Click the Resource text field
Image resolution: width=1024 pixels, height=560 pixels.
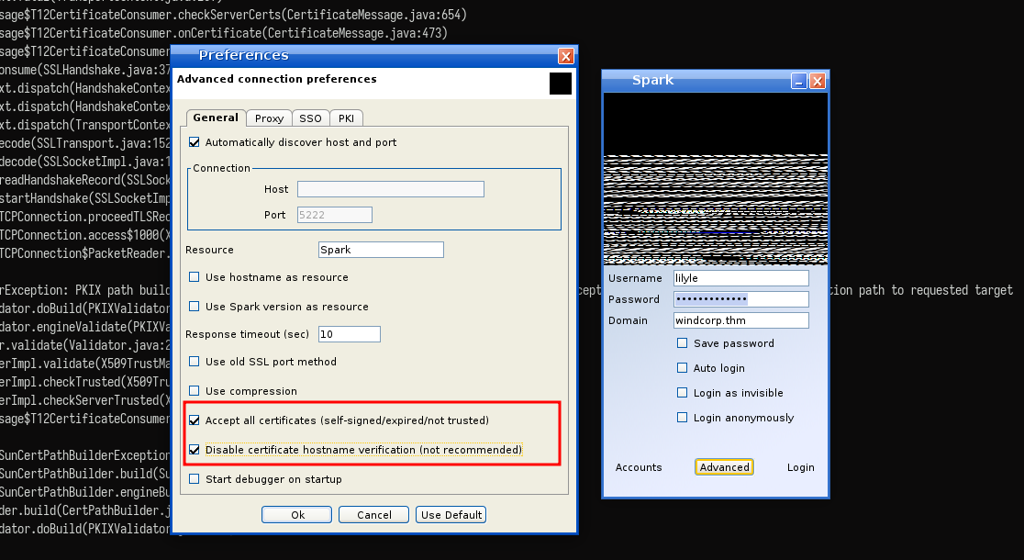[381, 250]
